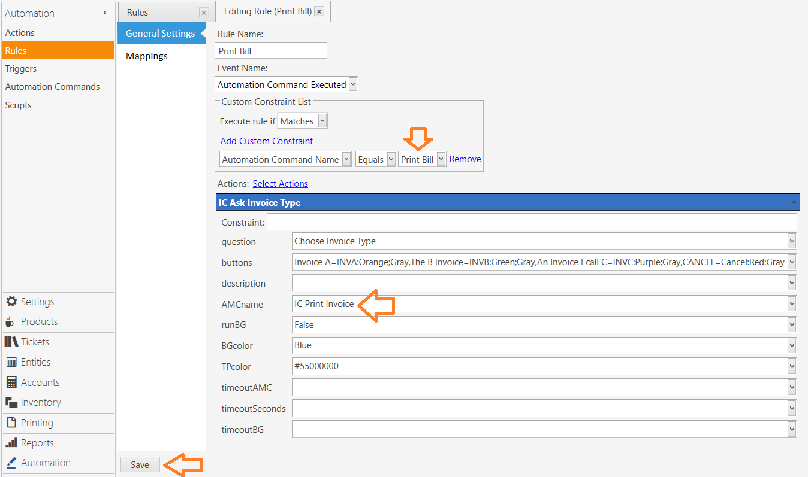This screenshot has width=808, height=477.
Task: Collapse the IC Ask Invoice Type action panel
Action: tap(794, 202)
